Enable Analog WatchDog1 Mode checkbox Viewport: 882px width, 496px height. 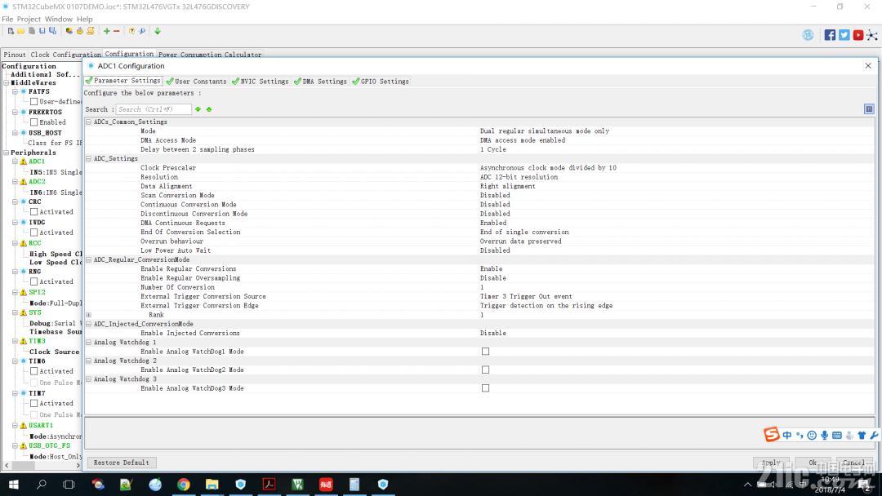click(x=485, y=352)
